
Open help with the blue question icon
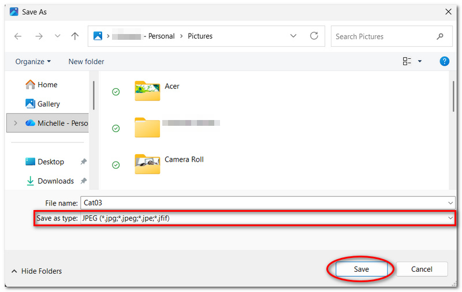[444, 61]
